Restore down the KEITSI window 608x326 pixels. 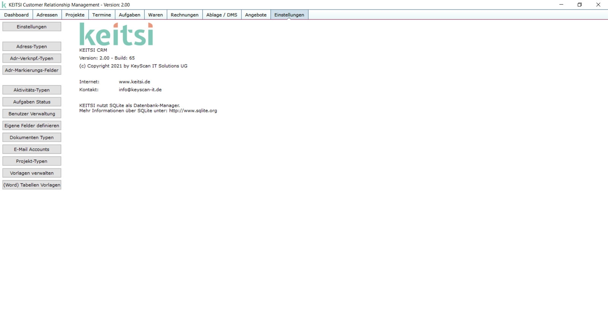pos(579,5)
